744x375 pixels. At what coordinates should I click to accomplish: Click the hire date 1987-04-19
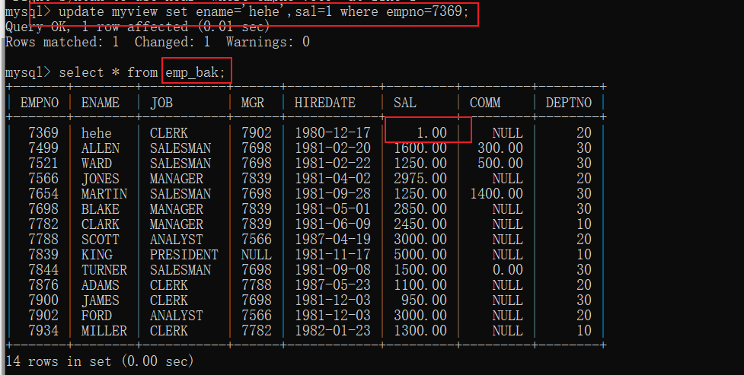[333, 239]
